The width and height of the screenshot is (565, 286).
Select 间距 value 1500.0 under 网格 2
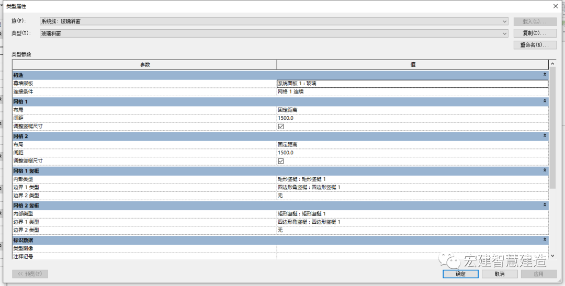[x=413, y=153]
